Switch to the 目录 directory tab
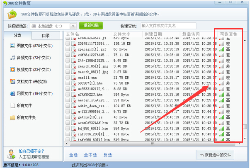The image size is (250, 168). [45, 35]
